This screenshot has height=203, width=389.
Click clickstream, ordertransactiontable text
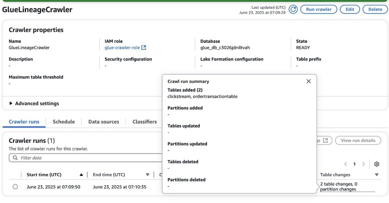tap(202, 97)
